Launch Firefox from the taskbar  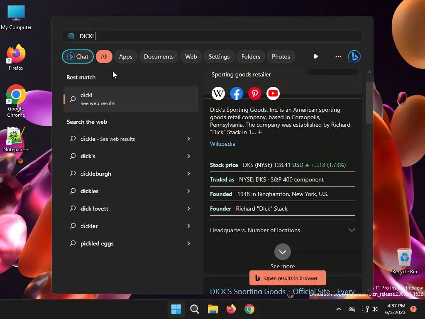pyautogui.click(x=231, y=309)
